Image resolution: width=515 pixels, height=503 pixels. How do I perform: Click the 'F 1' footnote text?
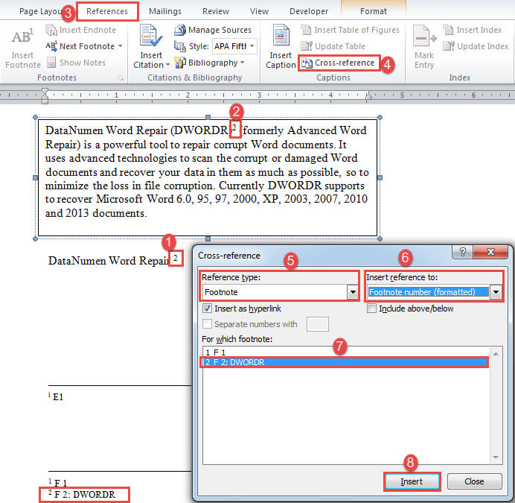pyautogui.click(x=60, y=483)
